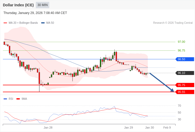Viewport: 195px width, 132px height.
Task: Click the MA 20 + Bollinger Bands legend swatch
Action: (5, 23)
